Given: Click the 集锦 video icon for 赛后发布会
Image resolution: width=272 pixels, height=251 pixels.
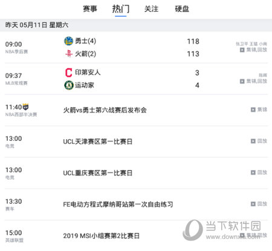Looking at the screenshot, I should 253,109.
